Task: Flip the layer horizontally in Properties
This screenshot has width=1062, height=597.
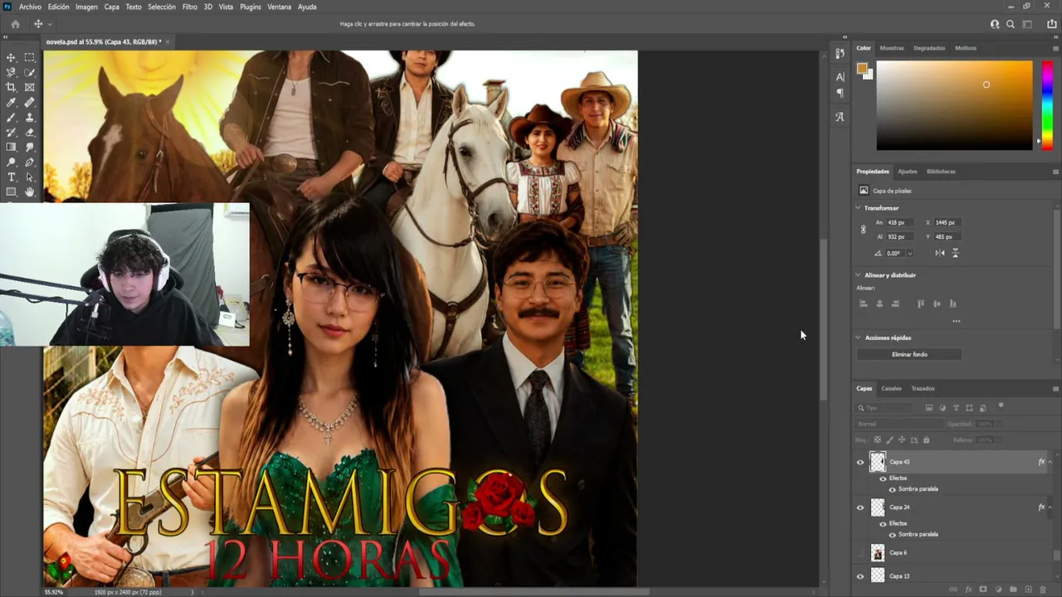Action: point(940,253)
